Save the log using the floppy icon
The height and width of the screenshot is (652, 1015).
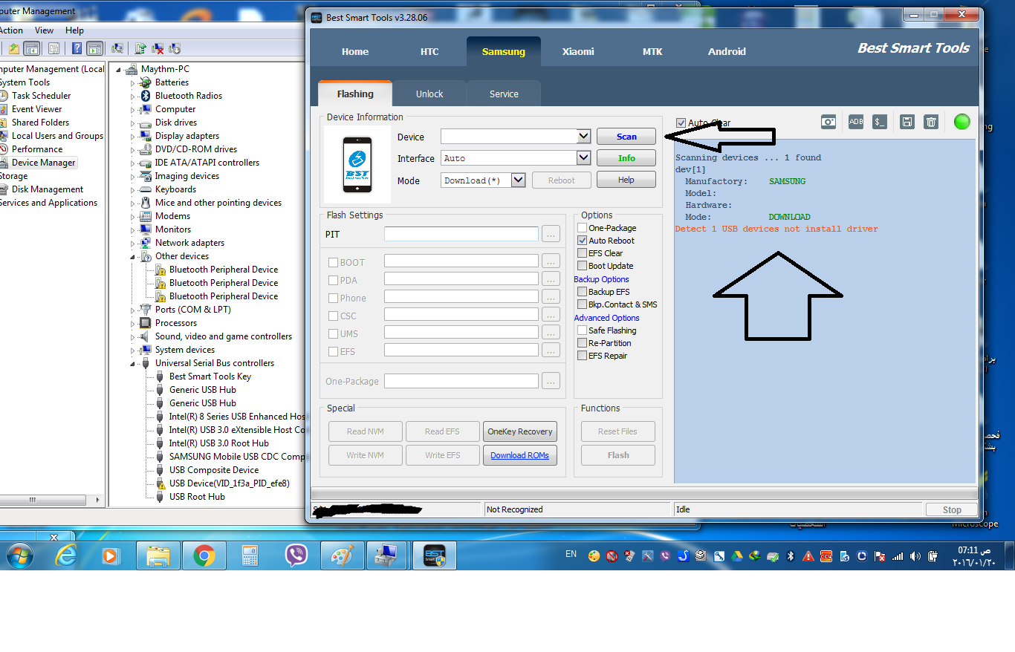(907, 122)
